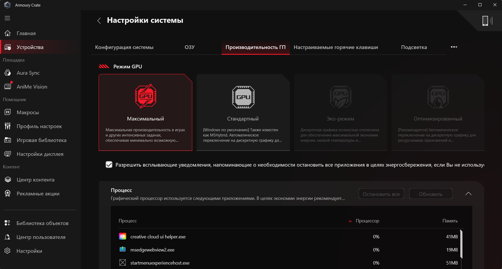Open AniMe Vision from sidebar

point(32,87)
